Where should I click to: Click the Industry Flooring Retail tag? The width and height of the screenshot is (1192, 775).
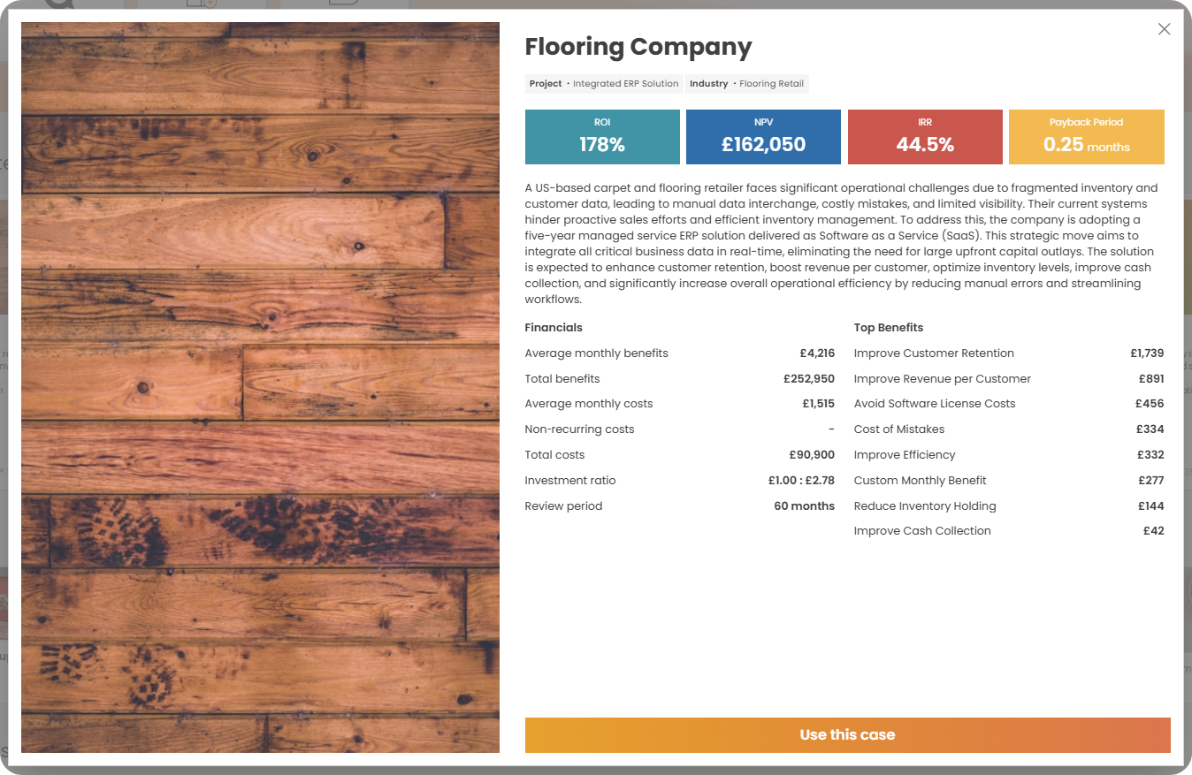[x=747, y=84]
